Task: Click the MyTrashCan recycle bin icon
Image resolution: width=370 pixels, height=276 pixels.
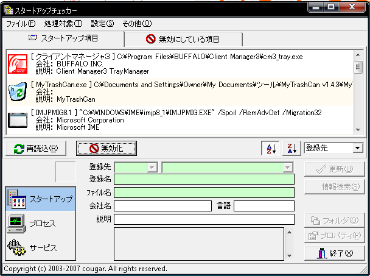Action: click(18, 91)
